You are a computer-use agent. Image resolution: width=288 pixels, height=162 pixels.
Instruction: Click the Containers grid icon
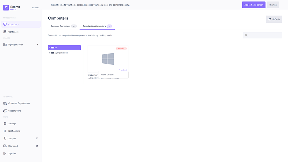click(x=5, y=32)
